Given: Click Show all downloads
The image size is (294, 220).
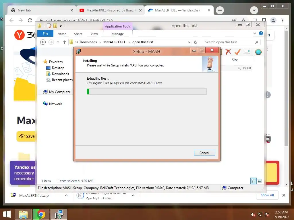Looking at the screenshot, I should (x=267, y=195).
